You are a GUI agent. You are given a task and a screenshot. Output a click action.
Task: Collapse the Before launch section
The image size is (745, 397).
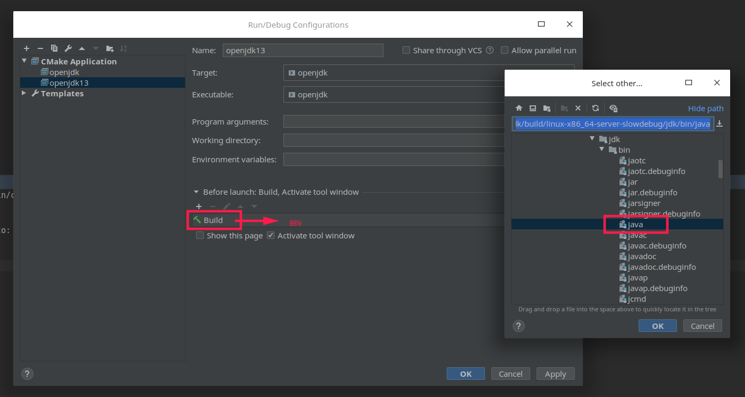(196, 192)
